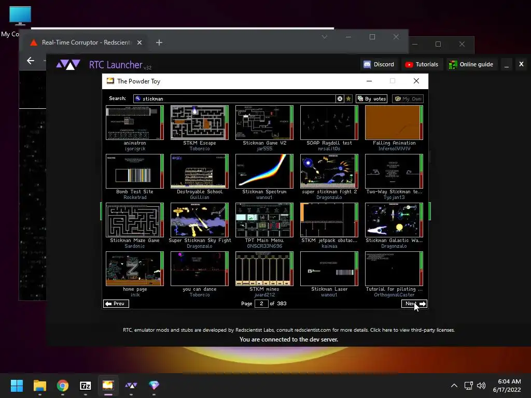
Task: Open the STKM Escape save thumbnail
Action: point(200,122)
